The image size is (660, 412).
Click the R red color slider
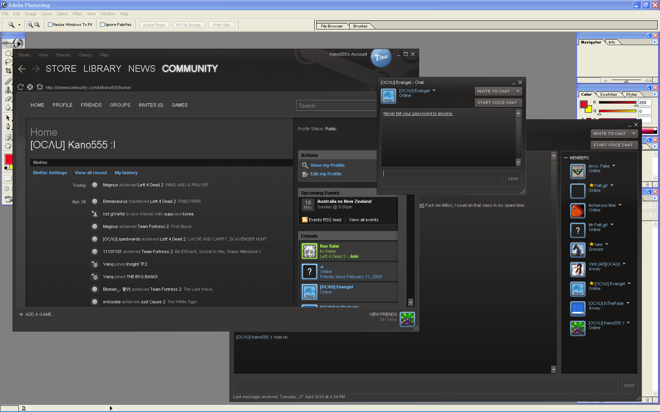618,103
